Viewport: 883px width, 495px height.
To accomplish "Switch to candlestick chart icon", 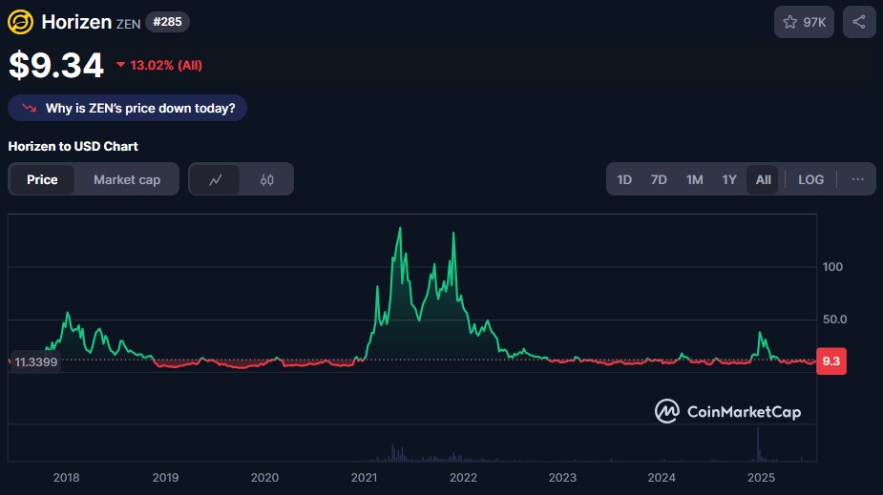I will point(267,179).
